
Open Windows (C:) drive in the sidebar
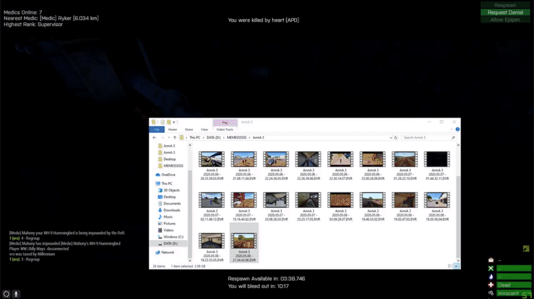tap(170, 237)
